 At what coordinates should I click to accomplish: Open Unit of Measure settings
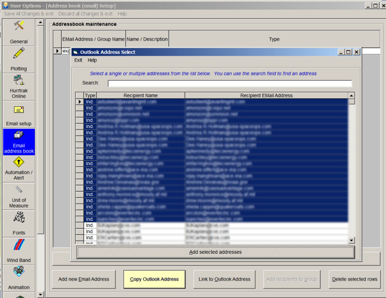(19, 196)
